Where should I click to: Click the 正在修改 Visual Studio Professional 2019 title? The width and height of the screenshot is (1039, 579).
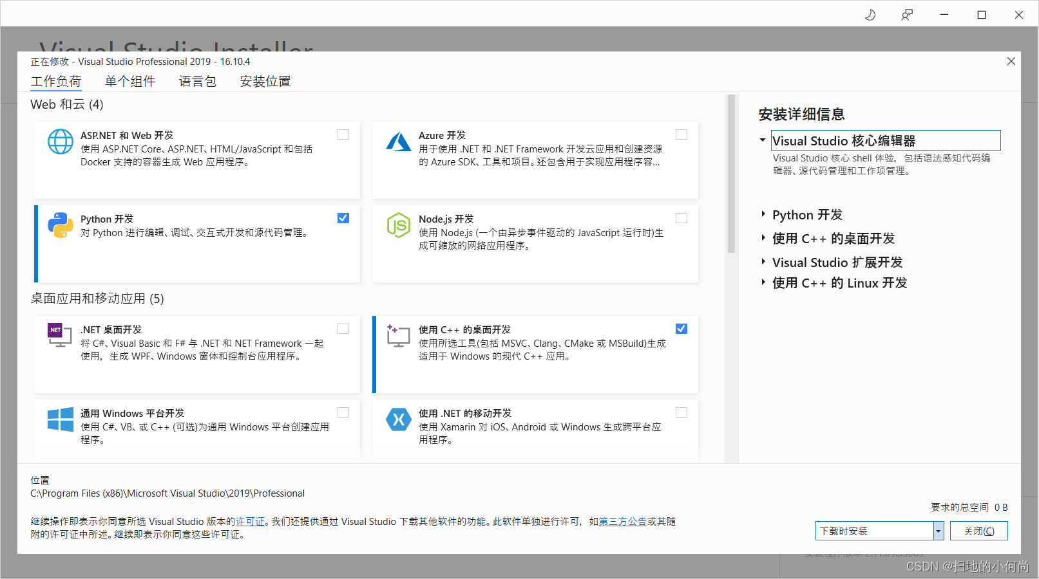[140, 62]
